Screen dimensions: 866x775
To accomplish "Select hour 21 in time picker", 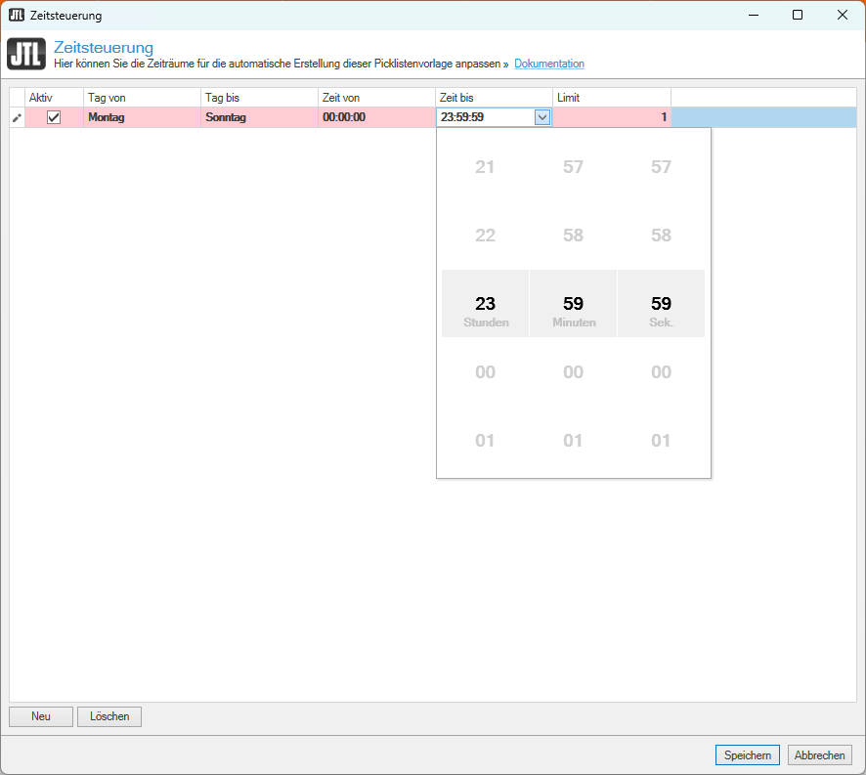I will (x=485, y=167).
